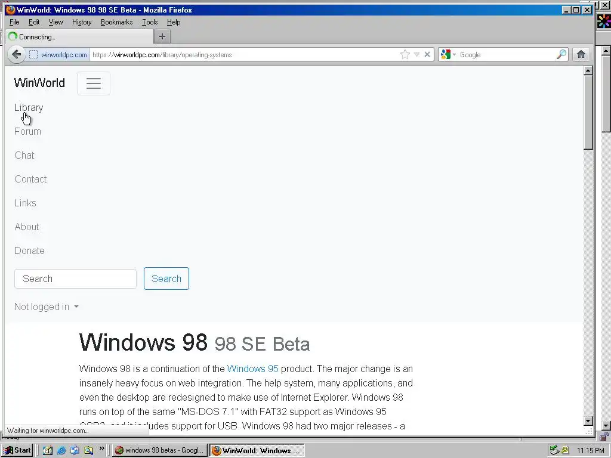611x458 pixels.
Task: Open the File menu
Action: 14,22
